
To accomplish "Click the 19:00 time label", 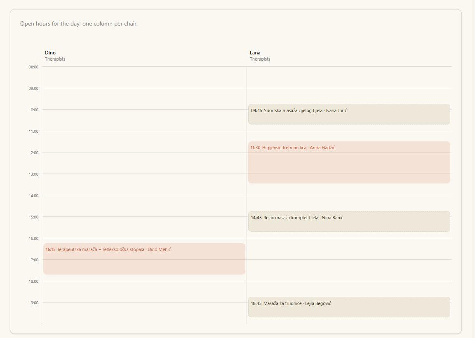I will tap(34, 303).
